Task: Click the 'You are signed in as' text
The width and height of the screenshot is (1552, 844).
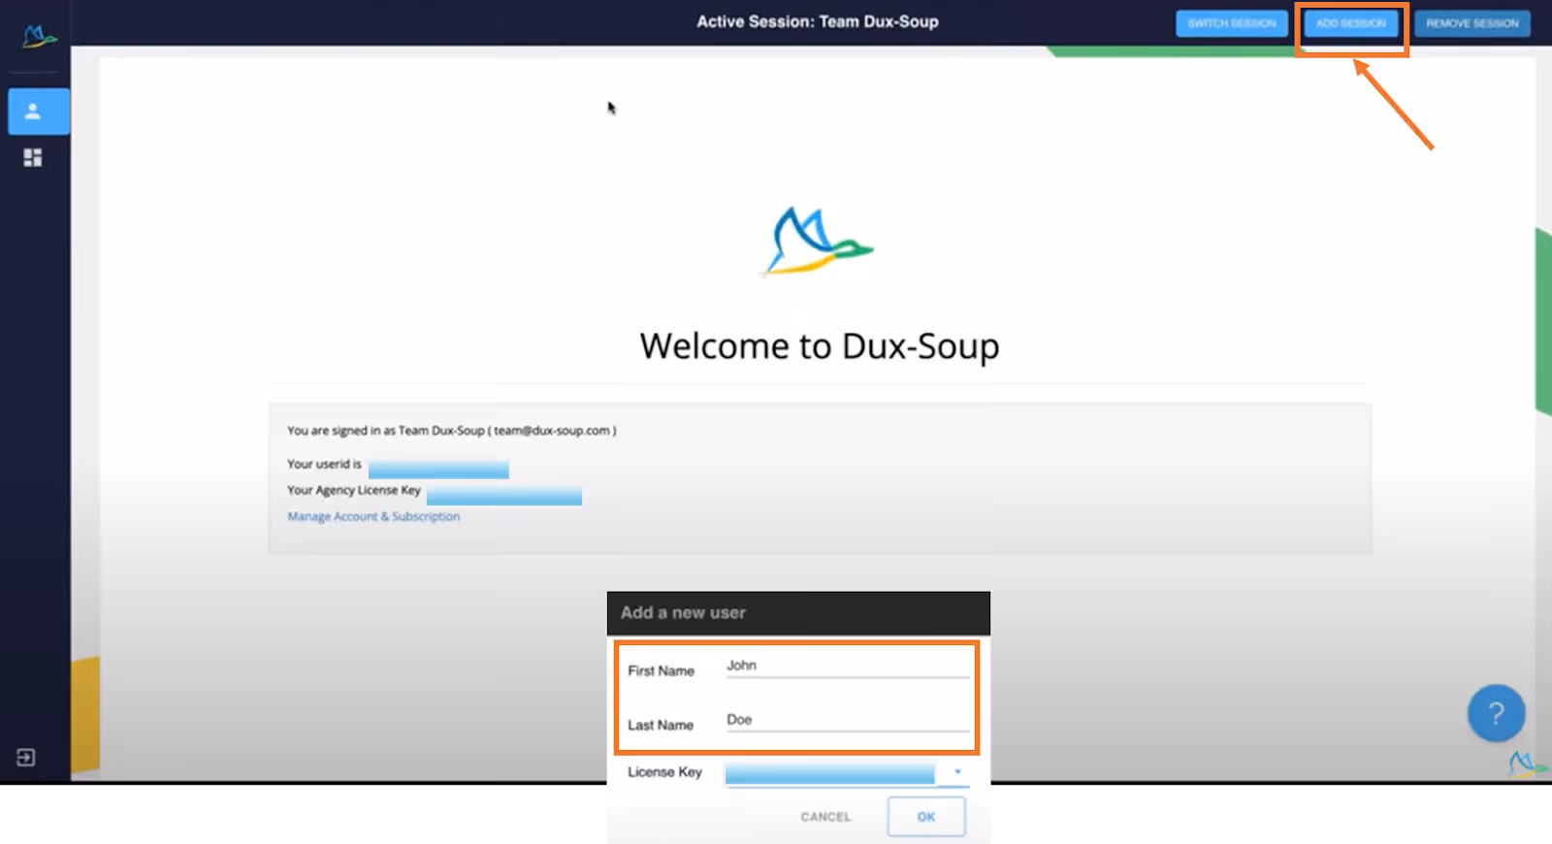Action: pos(451,431)
